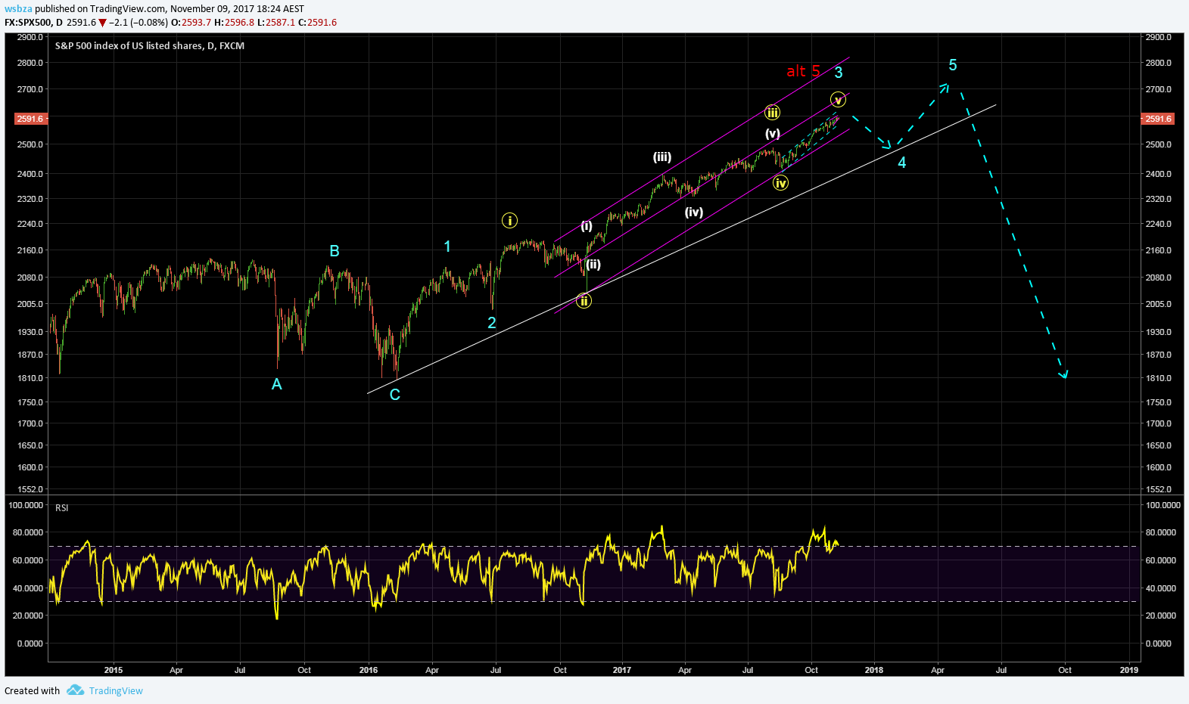Click the yellow circled wave ii label
The height and width of the screenshot is (704, 1189).
(584, 301)
